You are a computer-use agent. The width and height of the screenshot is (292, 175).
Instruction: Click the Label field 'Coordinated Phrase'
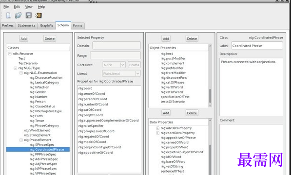tap(257, 46)
